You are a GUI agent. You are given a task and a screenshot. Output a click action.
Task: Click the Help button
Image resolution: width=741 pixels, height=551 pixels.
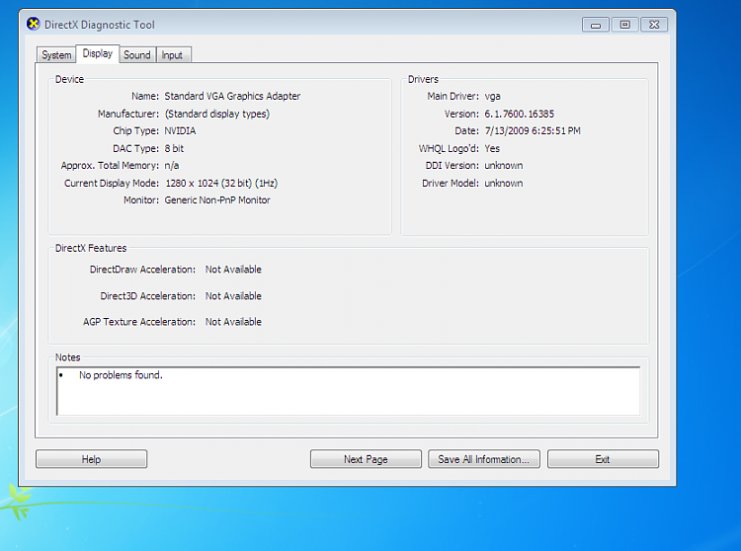click(x=91, y=459)
